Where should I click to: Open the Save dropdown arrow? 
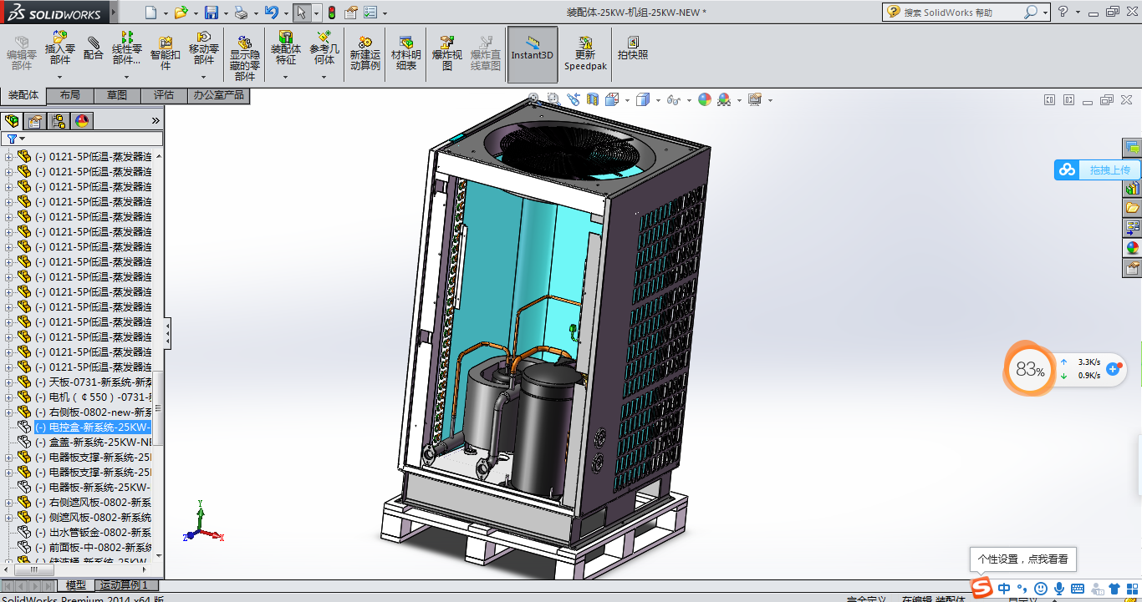[x=225, y=13]
